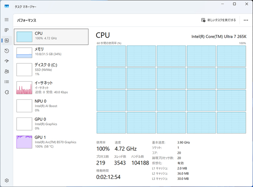Select the メモリ performance item

tap(51, 52)
